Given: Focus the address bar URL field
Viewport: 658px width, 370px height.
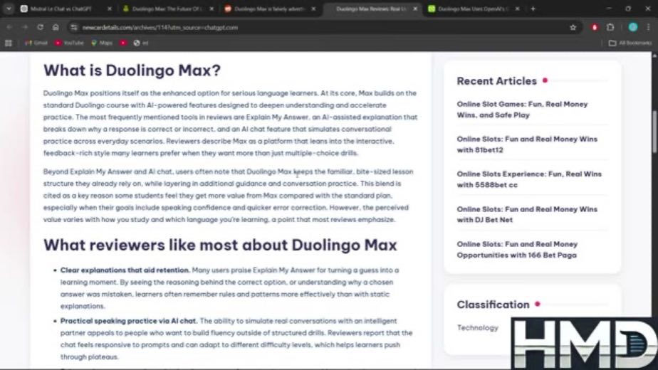Looking at the screenshot, I should click(323, 27).
